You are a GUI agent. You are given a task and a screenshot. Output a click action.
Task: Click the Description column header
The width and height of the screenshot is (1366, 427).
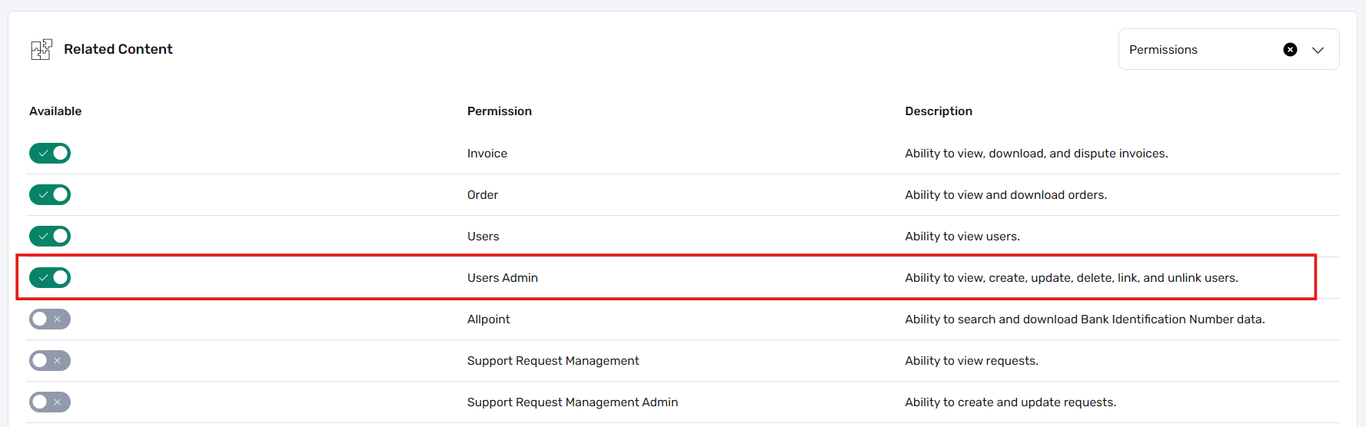(939, 111)
